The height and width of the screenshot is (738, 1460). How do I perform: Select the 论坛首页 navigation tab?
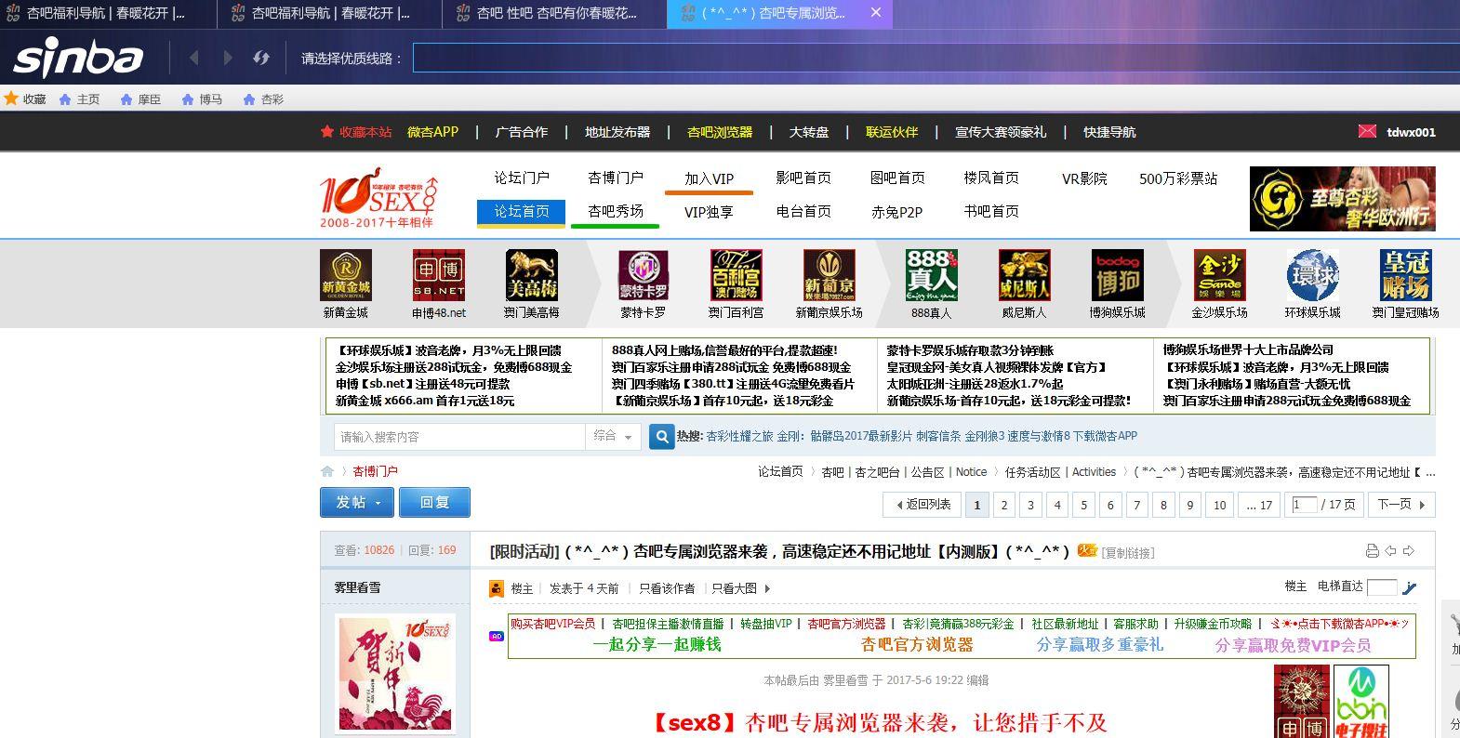522,212
